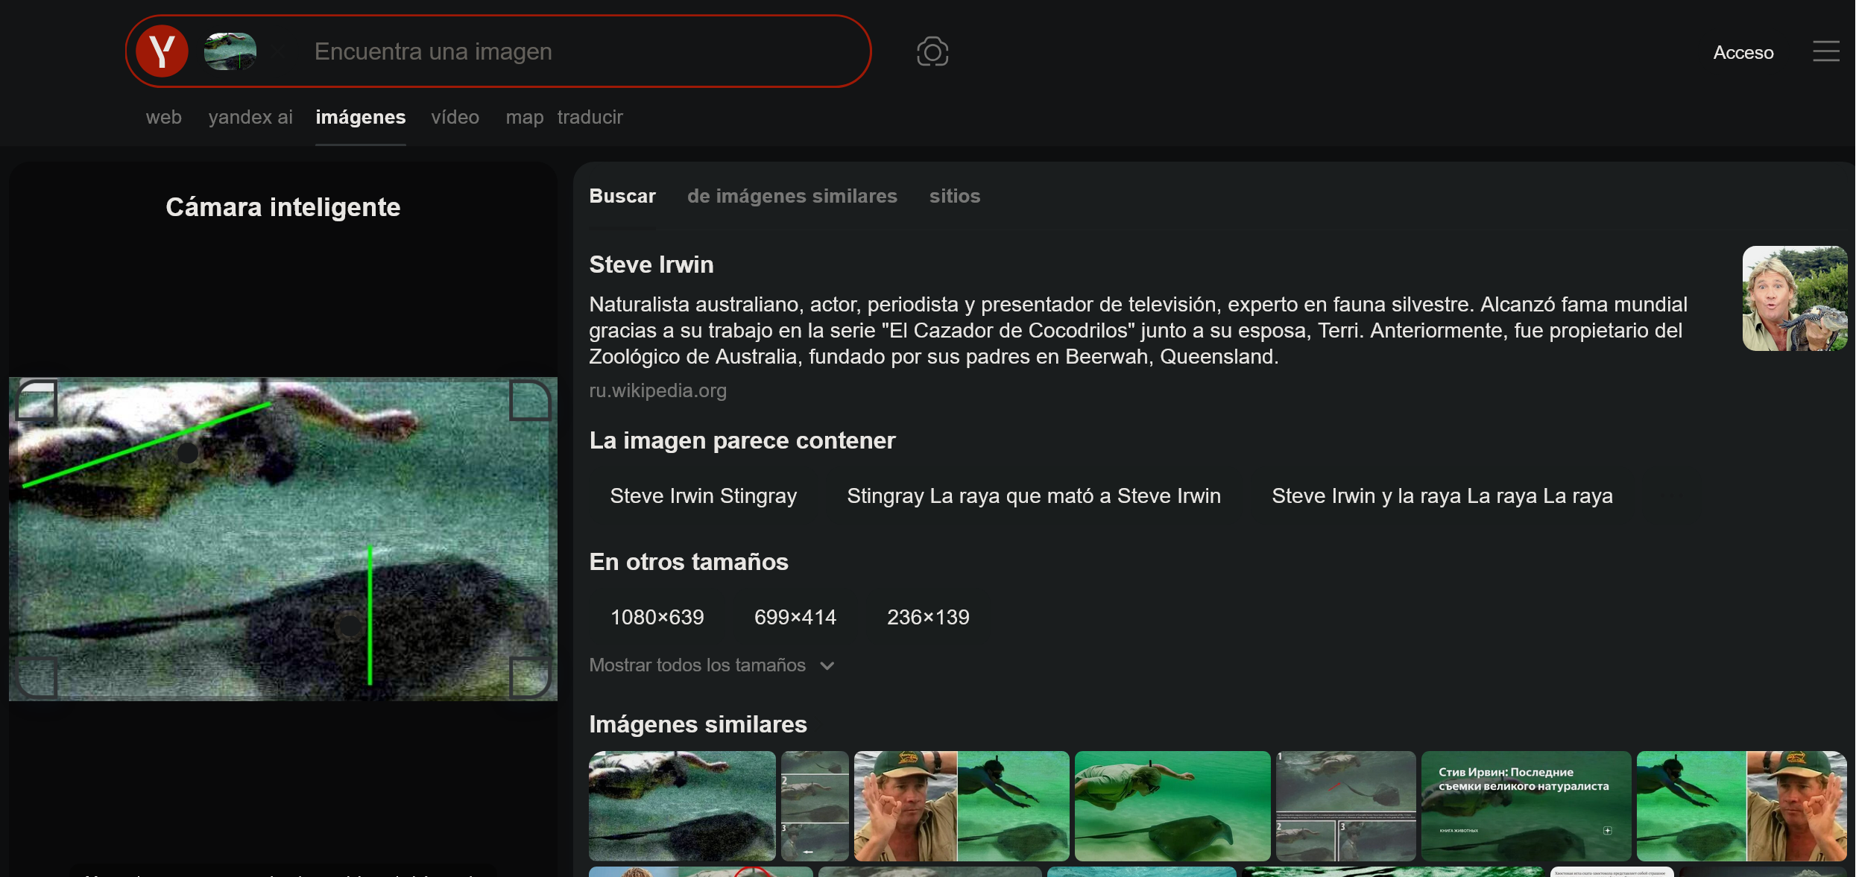Open camera image search icon
Viewport: 1856px width, 877px height.
pyautogui.click(x=932, y=51)
